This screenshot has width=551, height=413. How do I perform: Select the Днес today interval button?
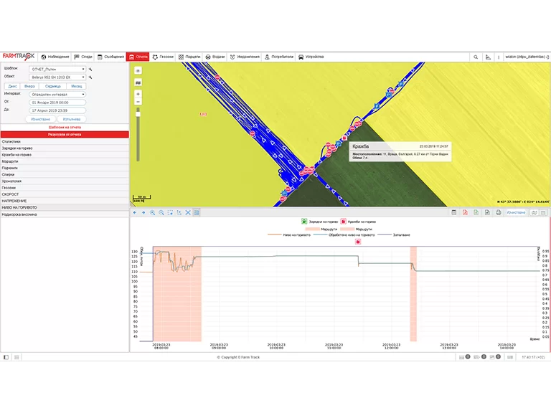point(12,86)
